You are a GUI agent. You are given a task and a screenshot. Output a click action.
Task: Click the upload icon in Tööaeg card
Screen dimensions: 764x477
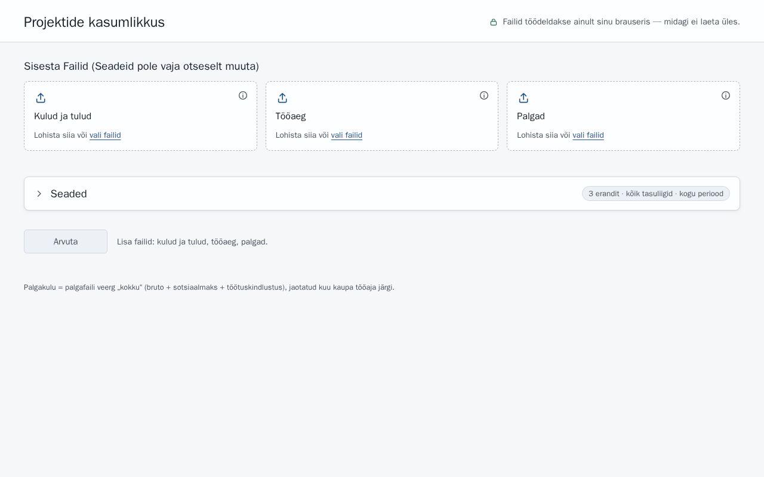pyautogui.click(x=282, y=98)
